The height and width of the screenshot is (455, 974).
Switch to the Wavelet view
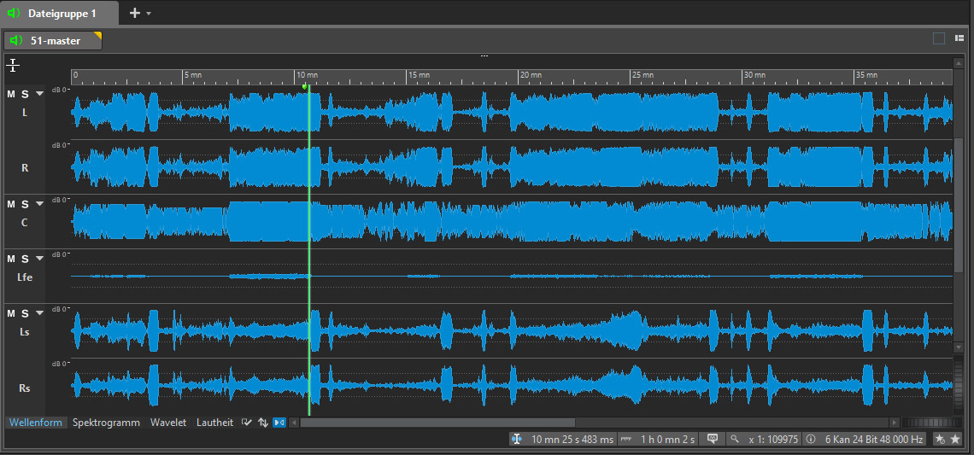[167, 423]
